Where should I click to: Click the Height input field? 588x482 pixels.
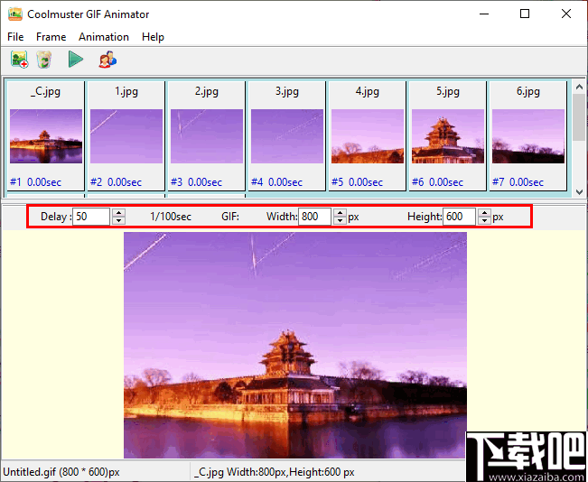pos(460,217)
